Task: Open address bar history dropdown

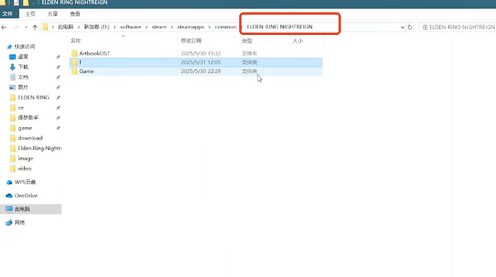Action: tap(402, 27)
